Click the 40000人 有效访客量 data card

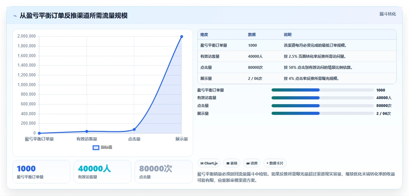(102, 172)
